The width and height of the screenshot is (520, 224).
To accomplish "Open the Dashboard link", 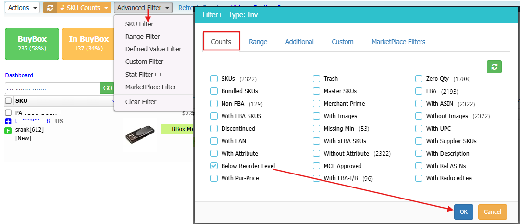I will [x=19, y=75].
